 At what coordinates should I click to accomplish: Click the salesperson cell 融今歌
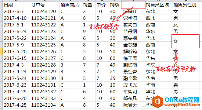coord(133,78)
